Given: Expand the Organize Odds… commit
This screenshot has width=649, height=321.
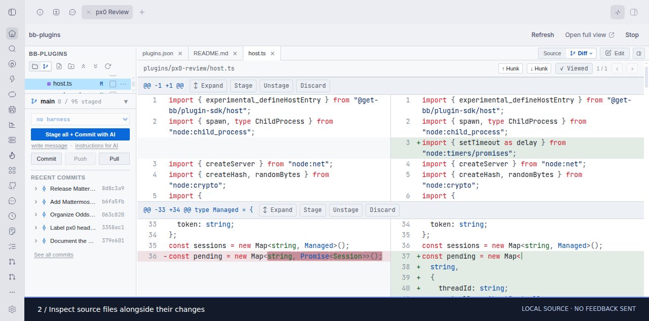Looking at the screenshot, I should coord(36,215).
